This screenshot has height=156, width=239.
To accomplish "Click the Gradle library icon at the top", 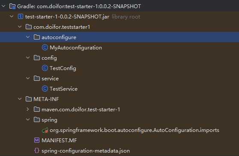I will [x=12, y=6].
